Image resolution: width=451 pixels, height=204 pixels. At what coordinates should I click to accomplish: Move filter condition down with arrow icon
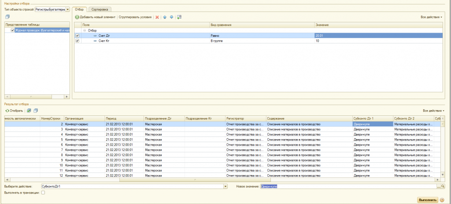(171, 17)
